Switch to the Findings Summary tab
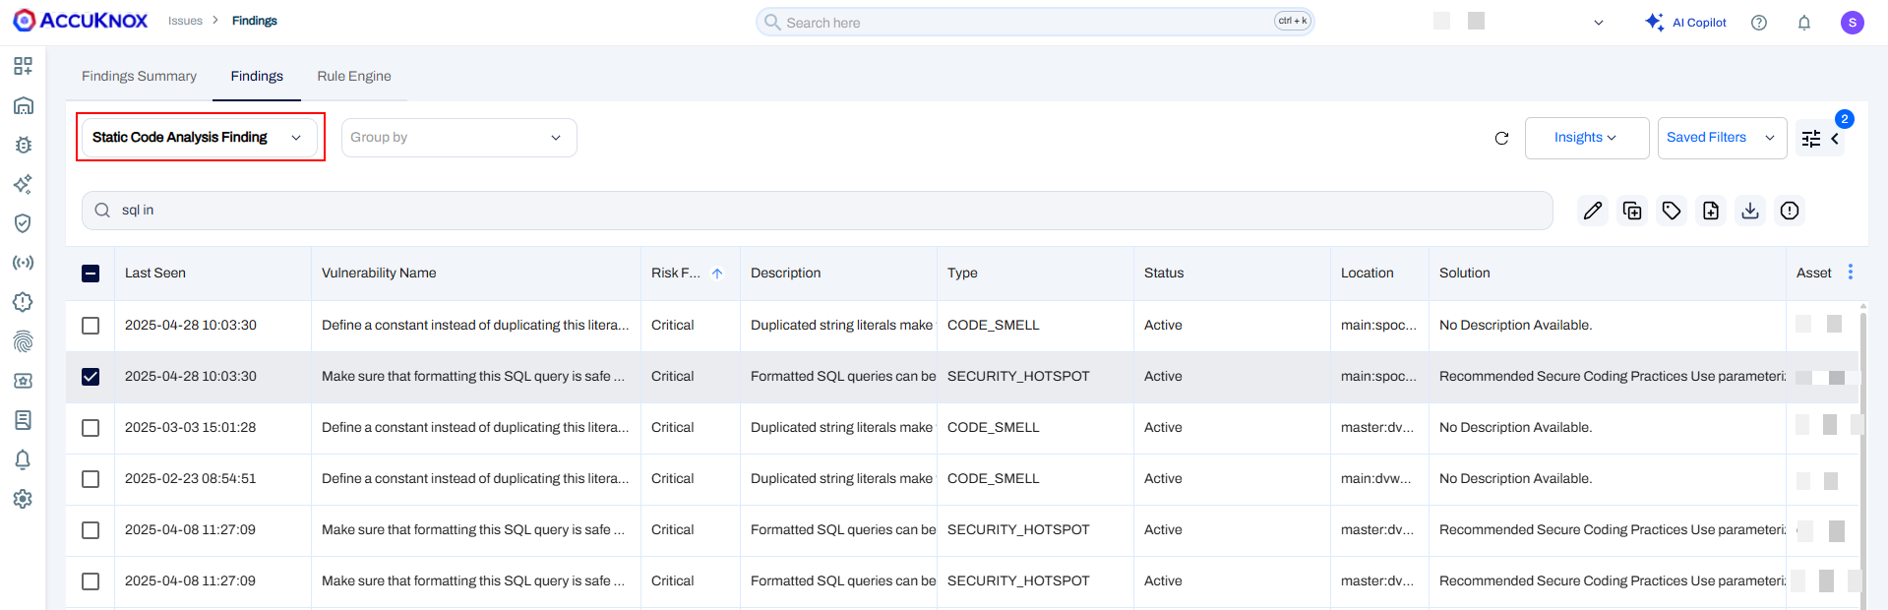This screenshot has width=1888, height=610. pyautogui.click(x=139, y=76)
